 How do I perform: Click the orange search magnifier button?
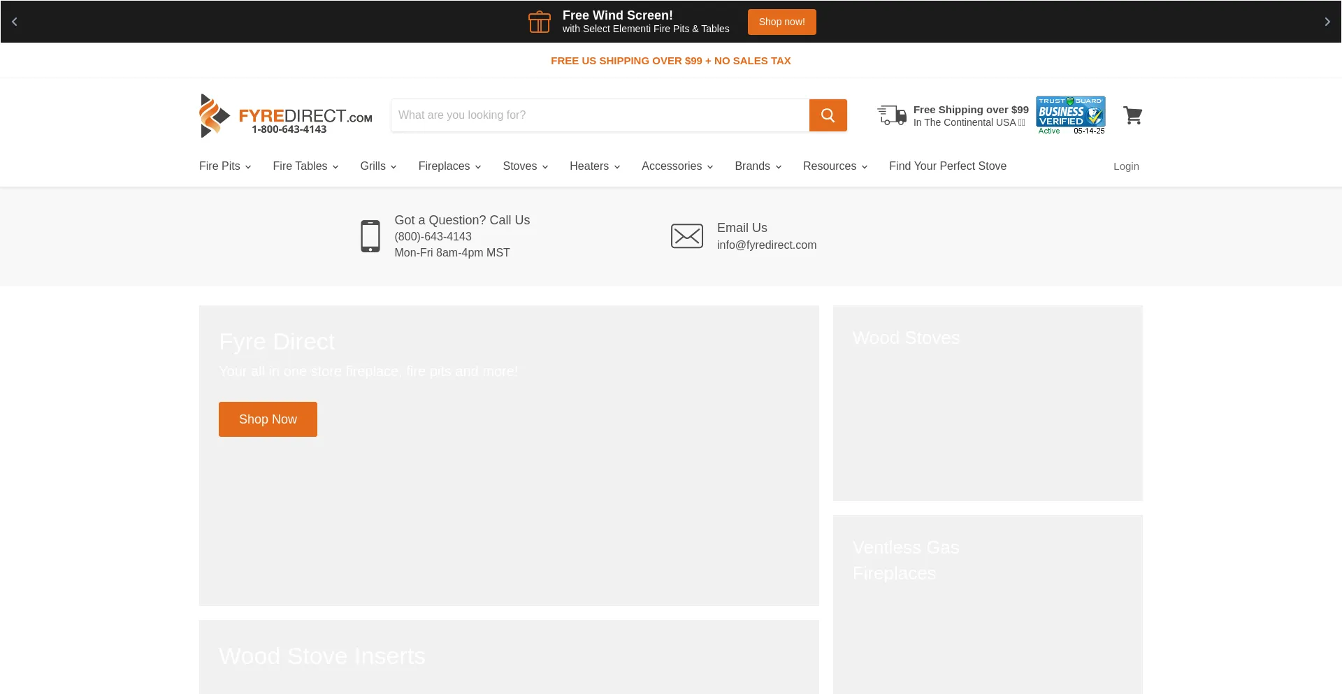(828, 115)
